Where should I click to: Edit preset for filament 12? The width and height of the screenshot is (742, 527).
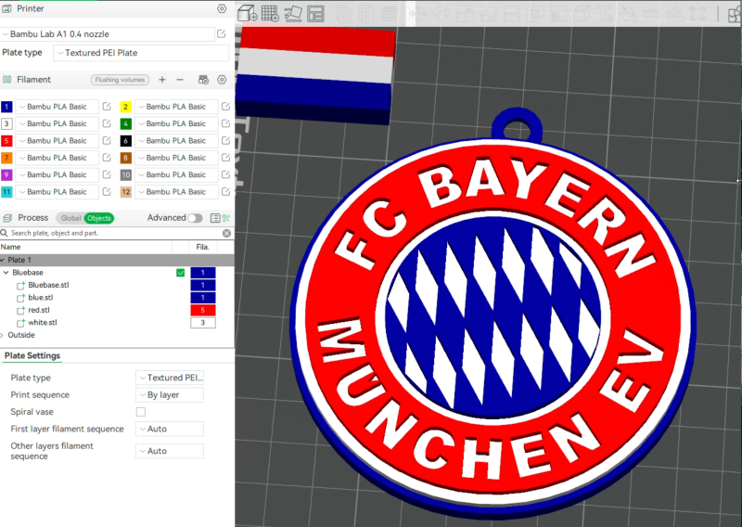(225, 192)
